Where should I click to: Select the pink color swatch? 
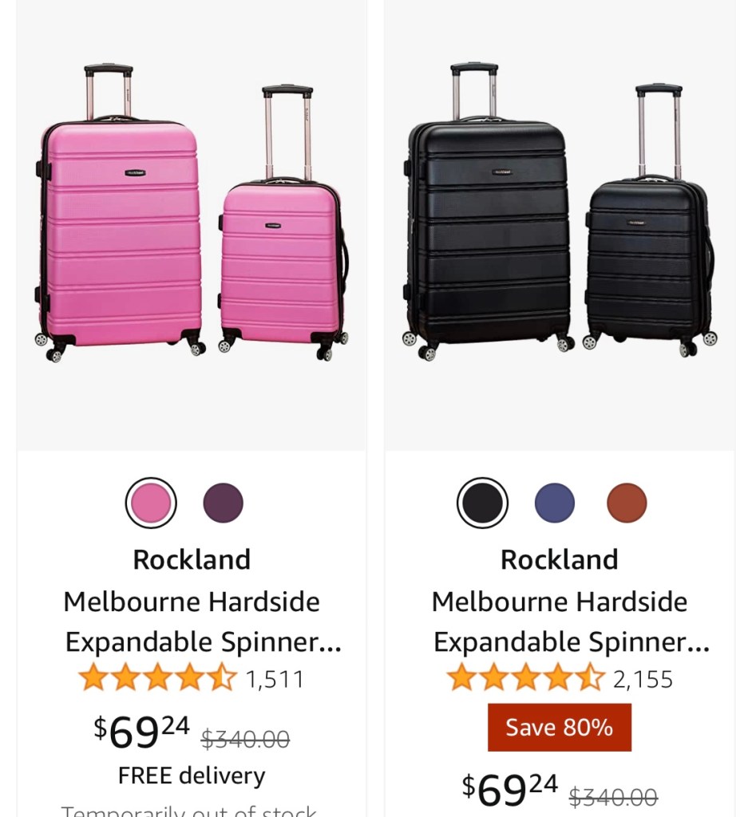[151, 503]
